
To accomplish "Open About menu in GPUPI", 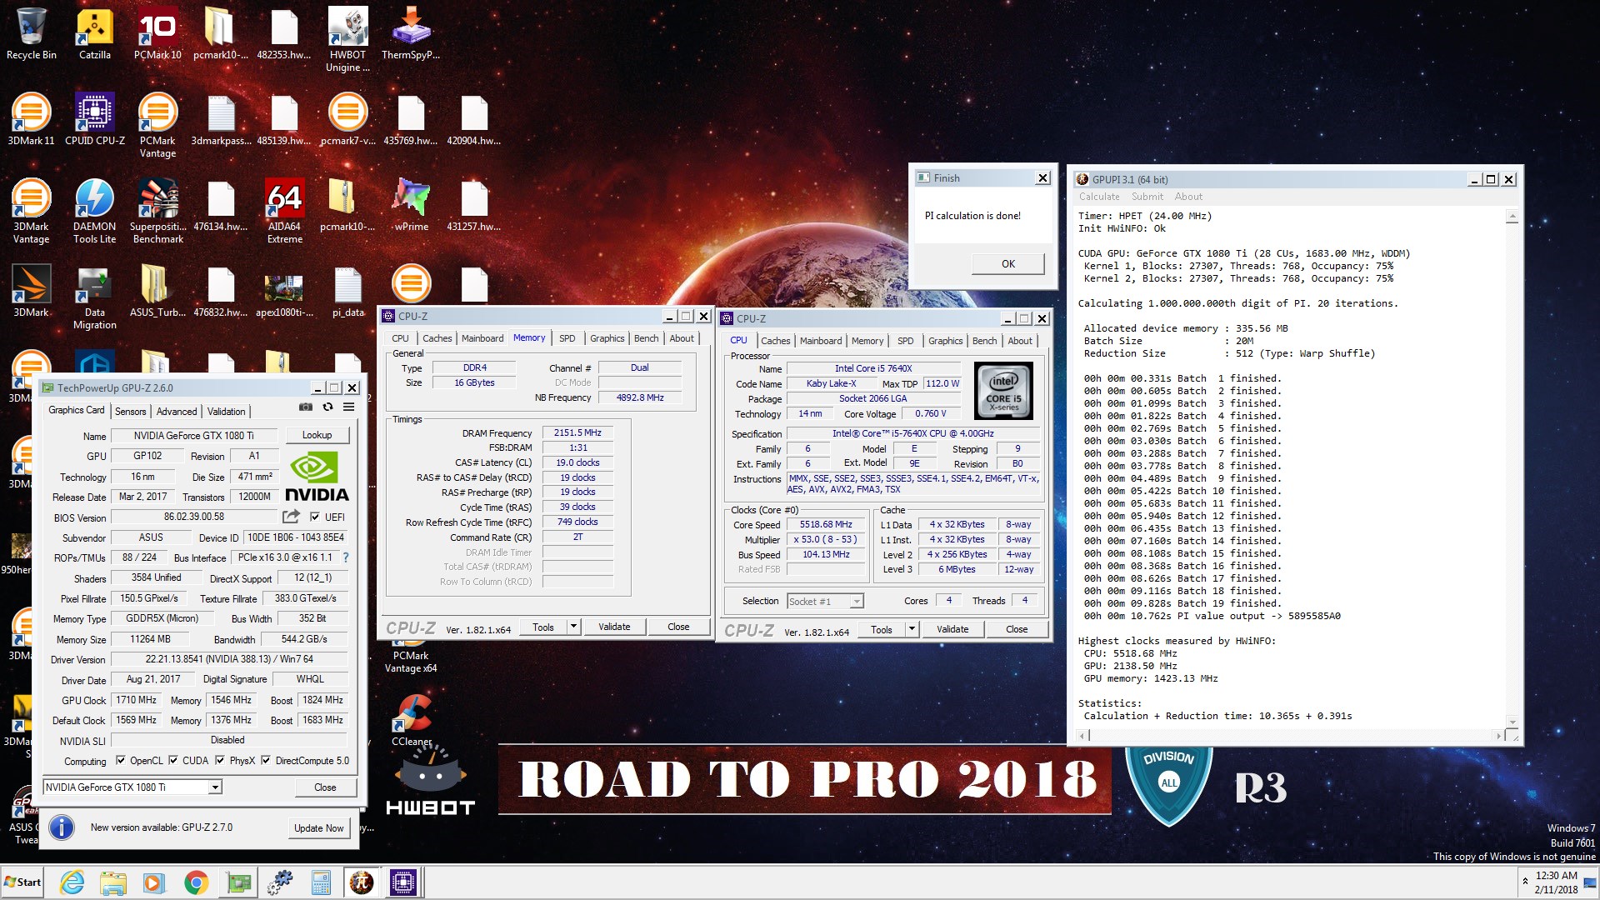I will (1188, 197).
